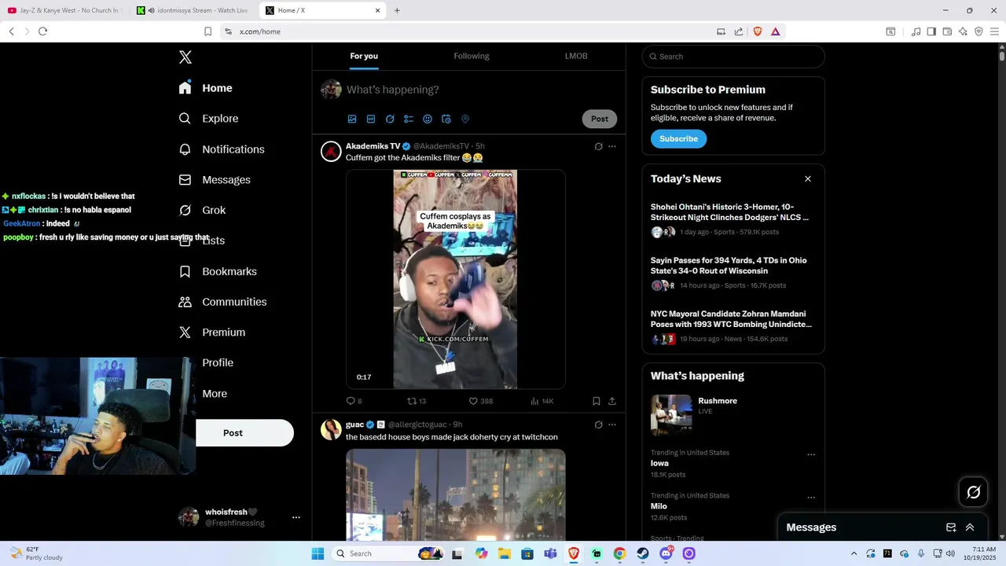Open the emoji picker in the composer
This screenshot has width=1006, height=566.
click(x=428, y=119)
